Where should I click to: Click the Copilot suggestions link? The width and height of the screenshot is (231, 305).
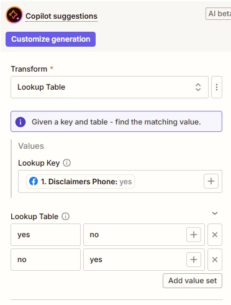point(61,16)
